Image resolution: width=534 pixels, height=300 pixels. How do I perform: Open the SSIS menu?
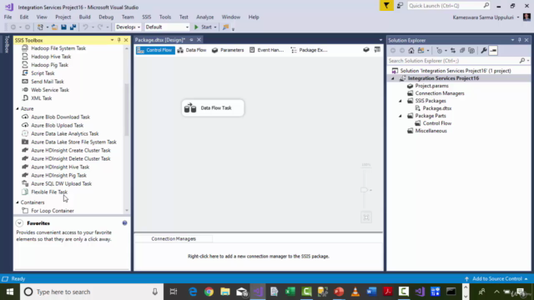tap(147, 17)
